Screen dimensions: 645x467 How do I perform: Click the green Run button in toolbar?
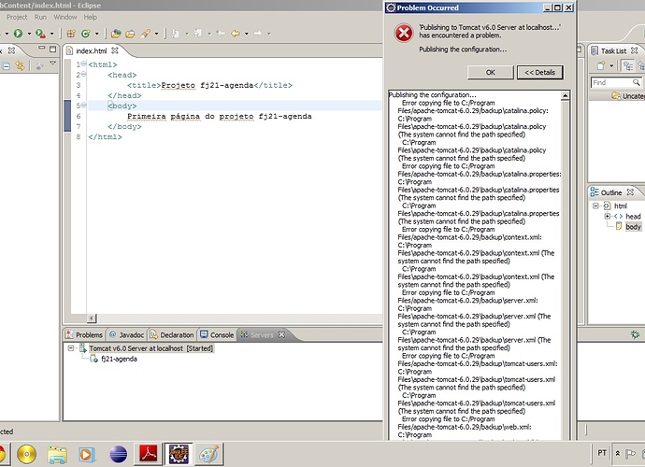tap(18, 34)
